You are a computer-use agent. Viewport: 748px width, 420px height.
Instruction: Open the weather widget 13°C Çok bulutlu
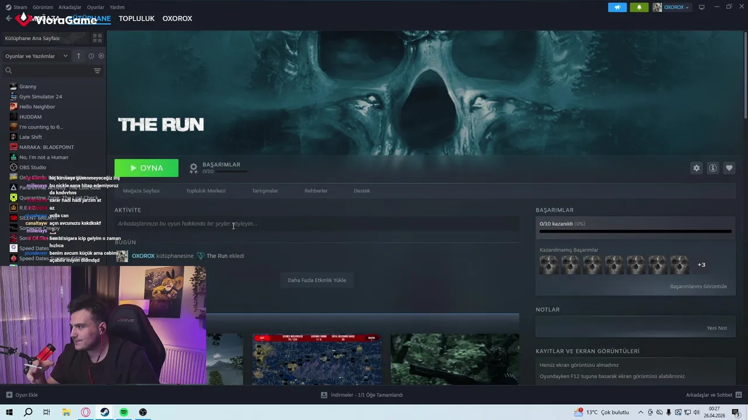click(601, 412)
